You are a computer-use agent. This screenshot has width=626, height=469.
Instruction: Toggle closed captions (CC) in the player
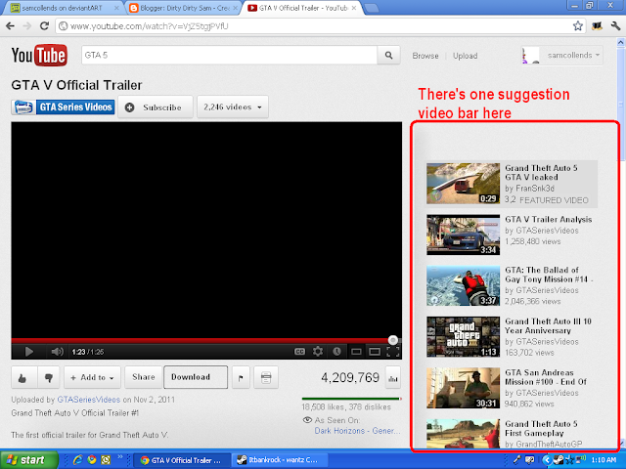pyautogui.click(x=299, y=352)
